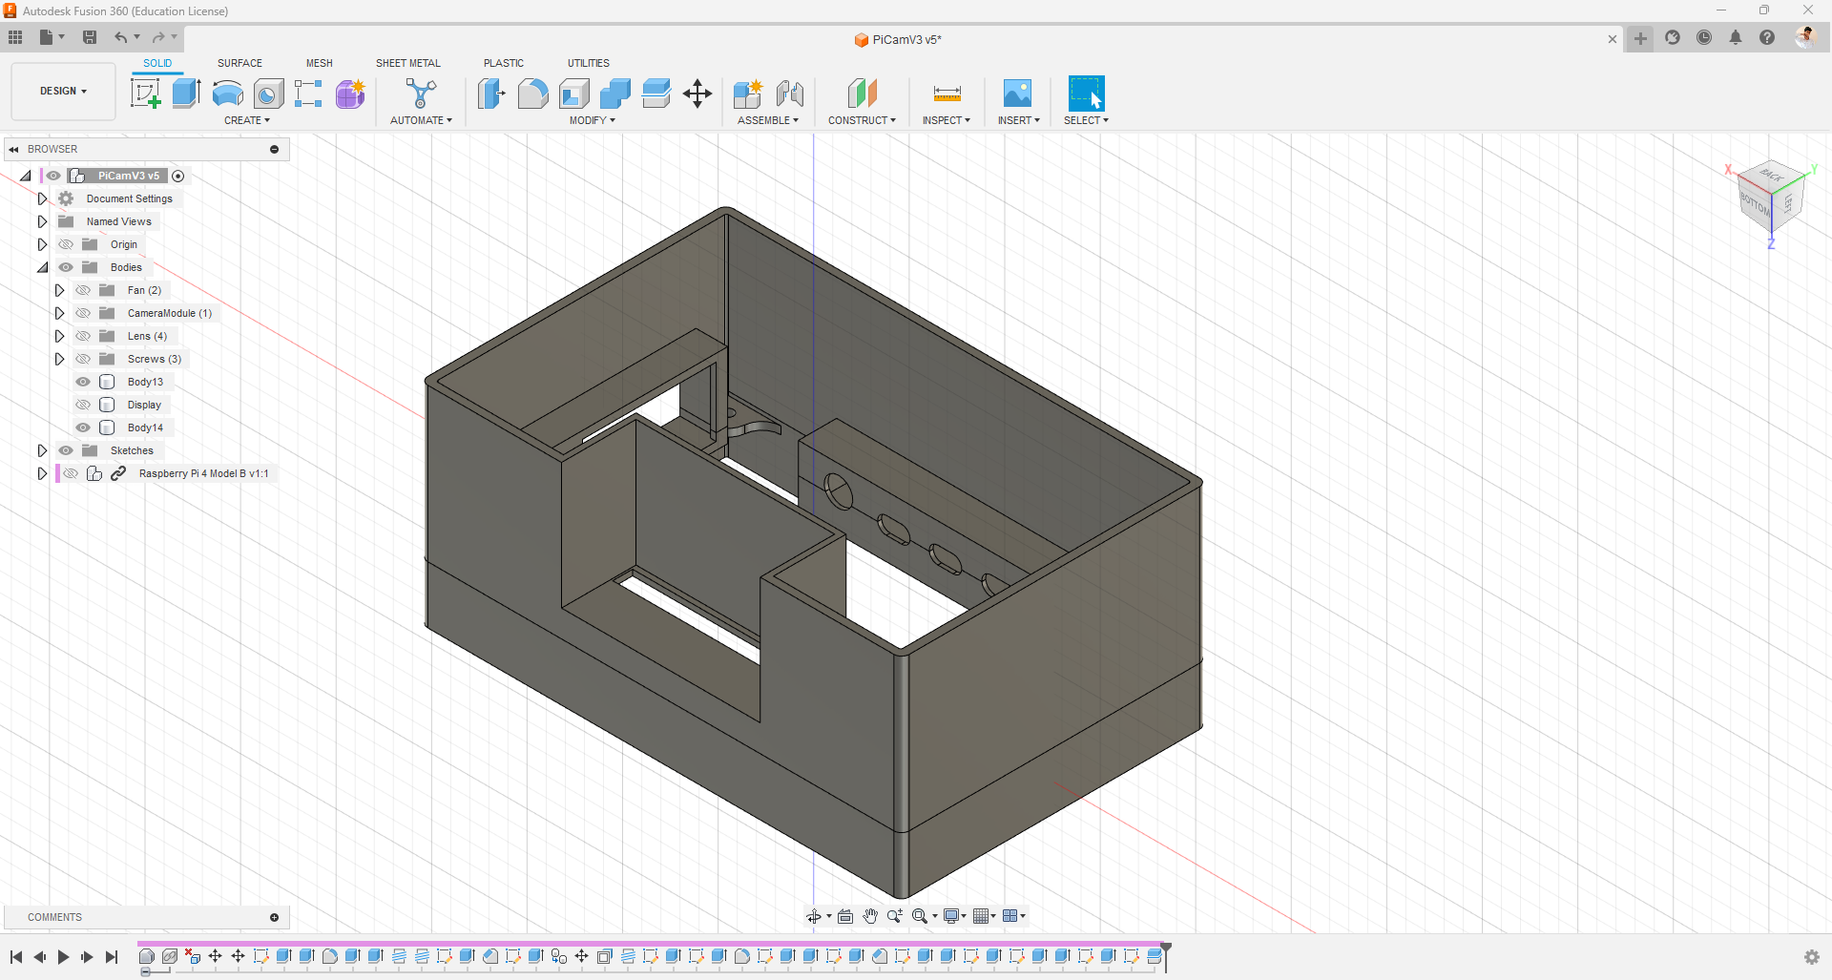Image resolution: width=1832 pixels, height=980 pixels.
Task: Show the Lens folder bodies
Action: coord(83,336)
